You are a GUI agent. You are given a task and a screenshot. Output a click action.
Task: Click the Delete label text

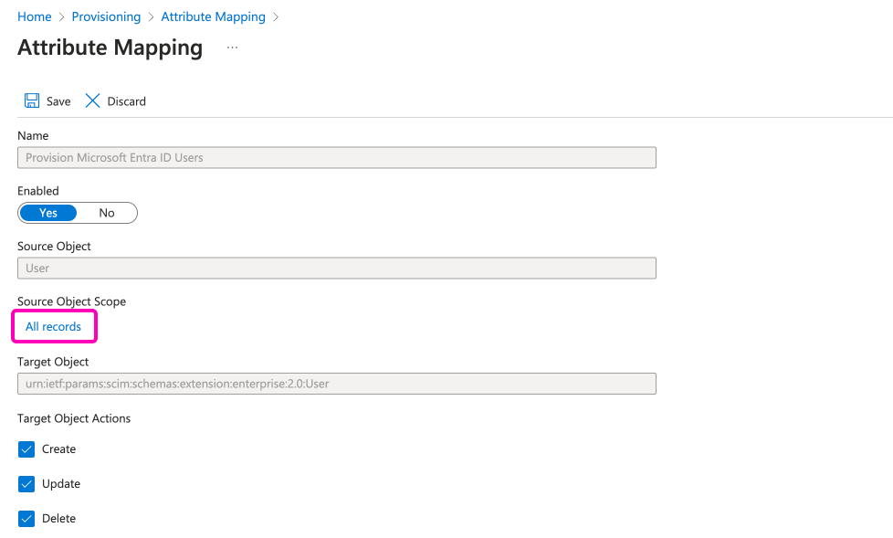click(x=59, y=519)
